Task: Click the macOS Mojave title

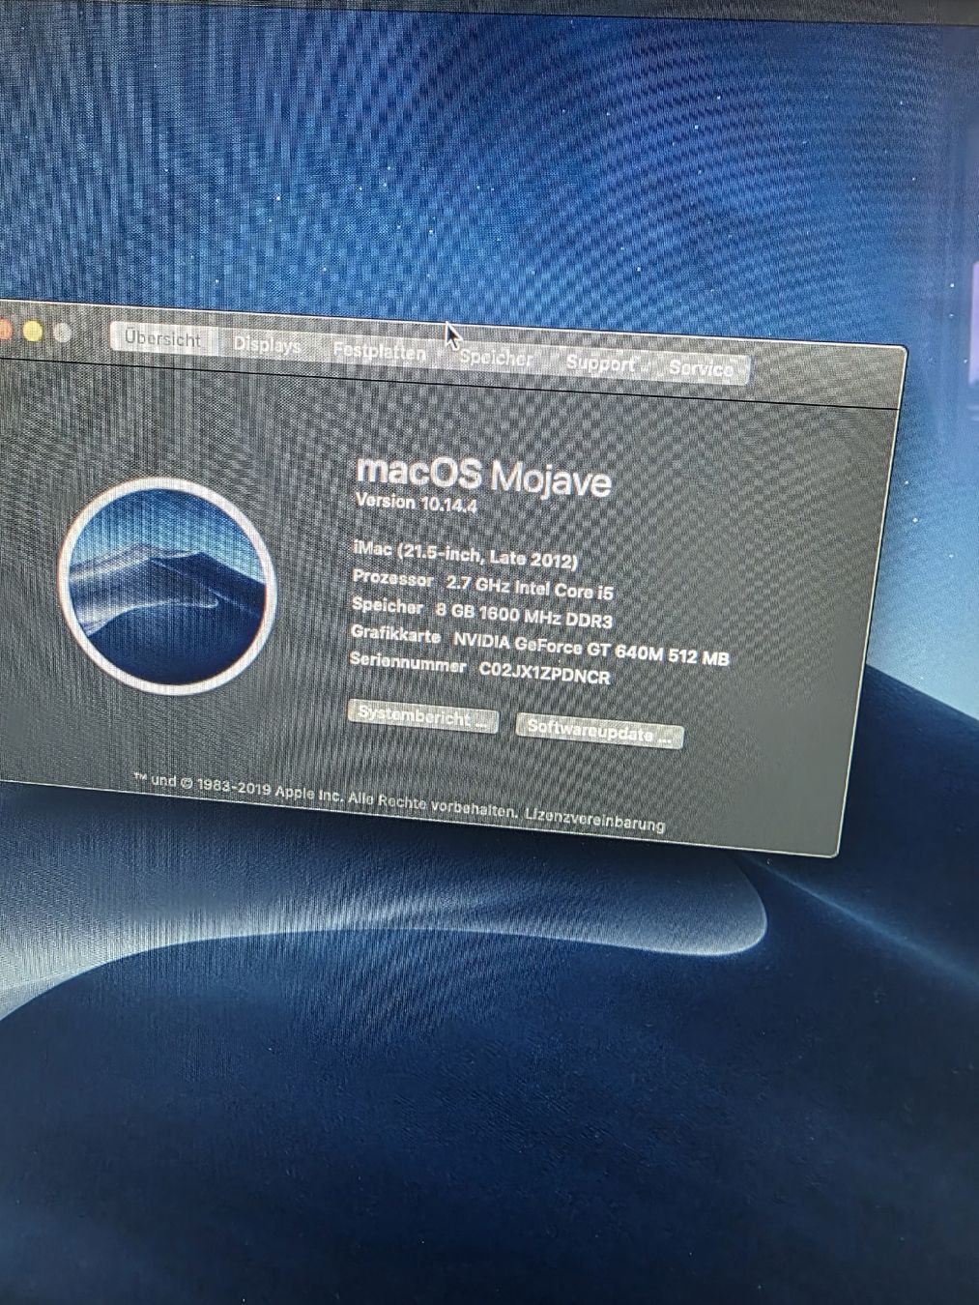Action: click(483, 475)
